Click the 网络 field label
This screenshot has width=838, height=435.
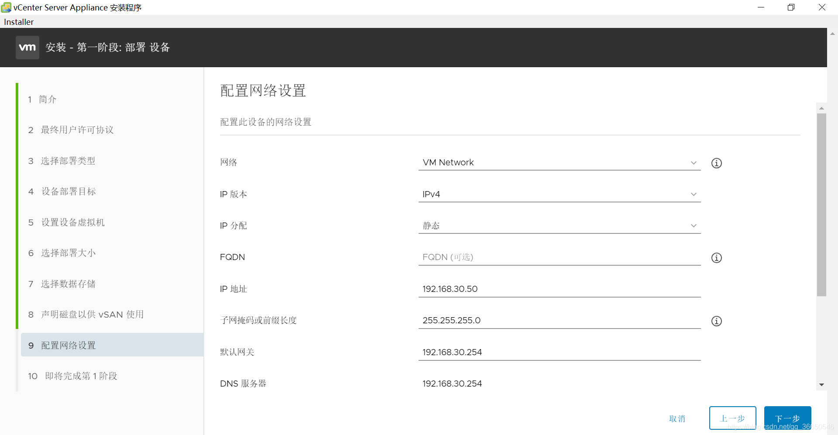[x=229, y=162]
